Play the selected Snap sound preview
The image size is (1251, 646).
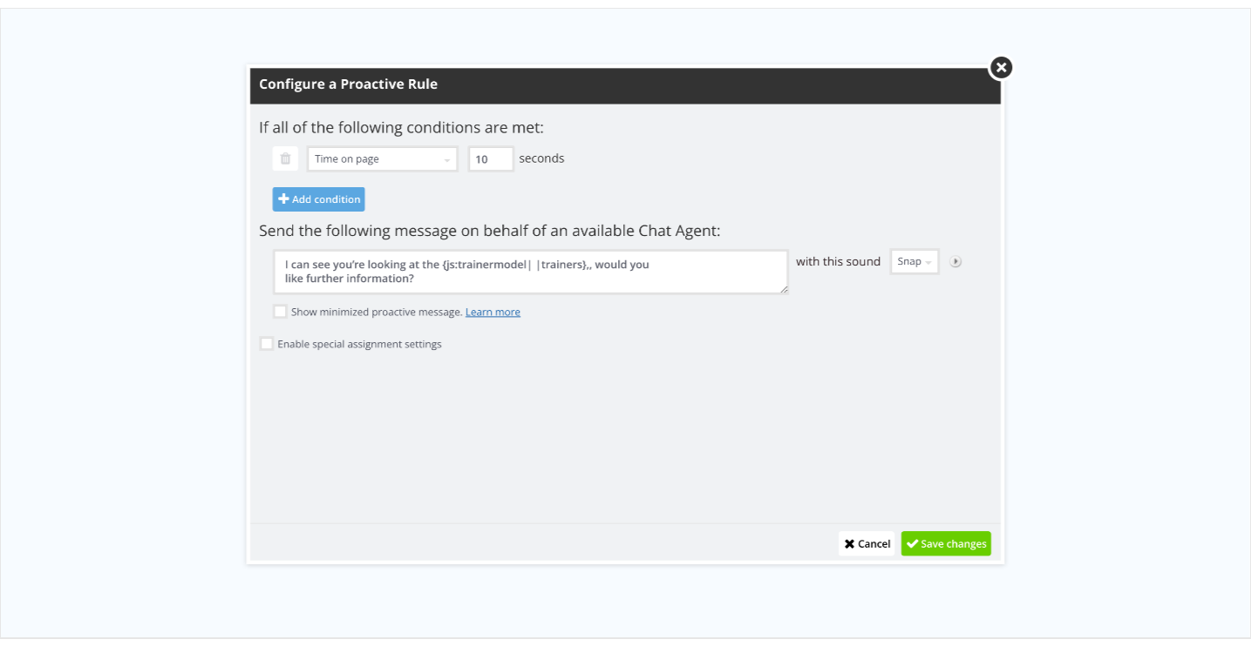(x=955, y=261)
